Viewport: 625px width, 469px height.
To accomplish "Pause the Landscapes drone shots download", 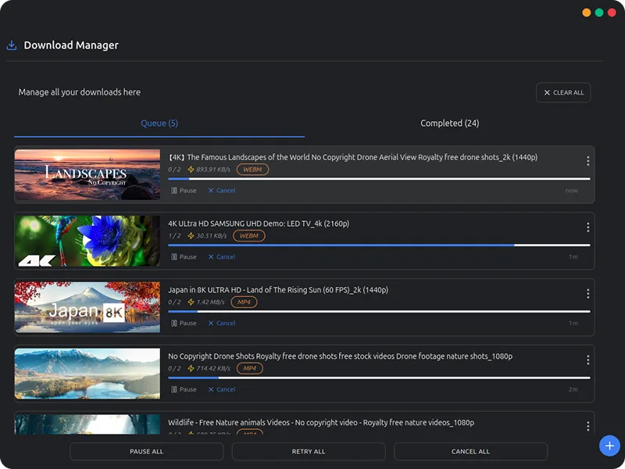I will click(x=184, y=190).
